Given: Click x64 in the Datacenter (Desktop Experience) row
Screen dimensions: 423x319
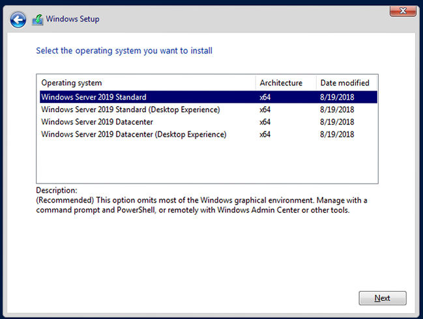Looking at the screenshot, I should pyautogui.click(x=265, y=134).
